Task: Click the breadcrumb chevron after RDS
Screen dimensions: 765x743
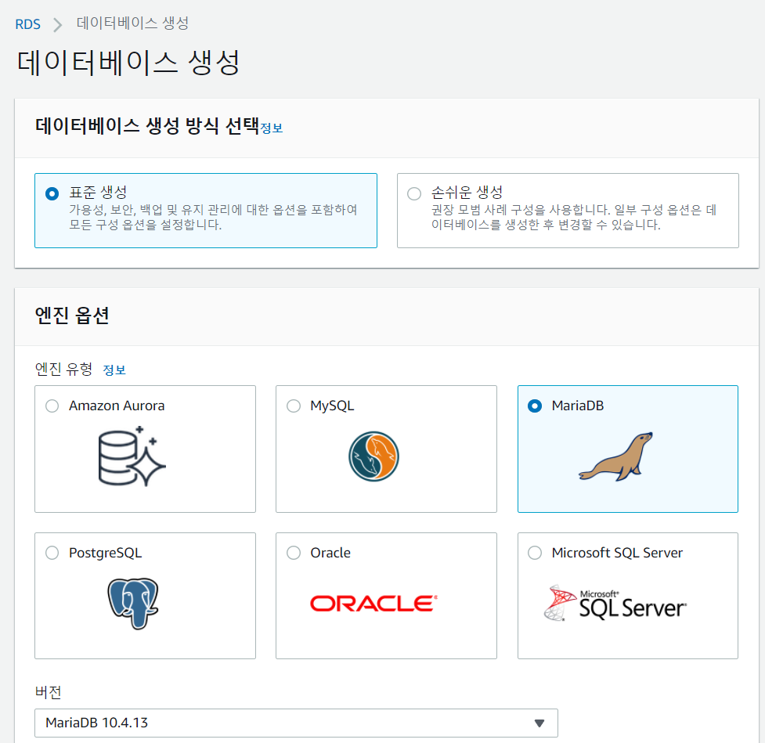Action: click(58, 24)
